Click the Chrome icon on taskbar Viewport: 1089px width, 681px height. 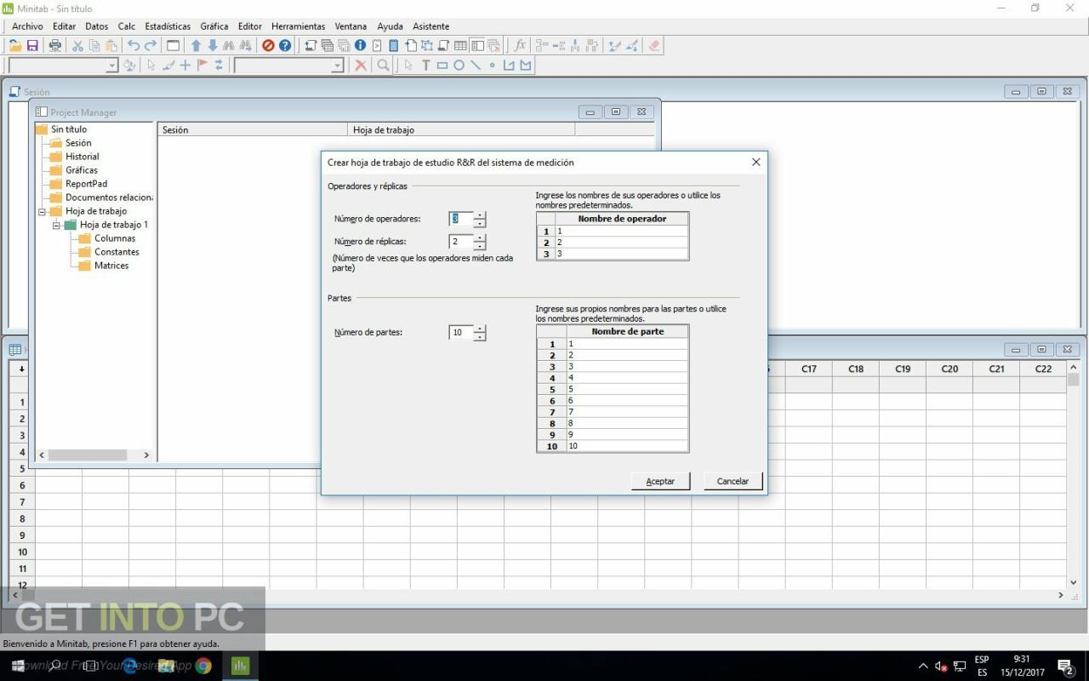tap(203, 666)
